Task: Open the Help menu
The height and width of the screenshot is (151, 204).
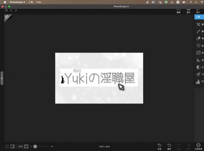Action: click(39, 2)
